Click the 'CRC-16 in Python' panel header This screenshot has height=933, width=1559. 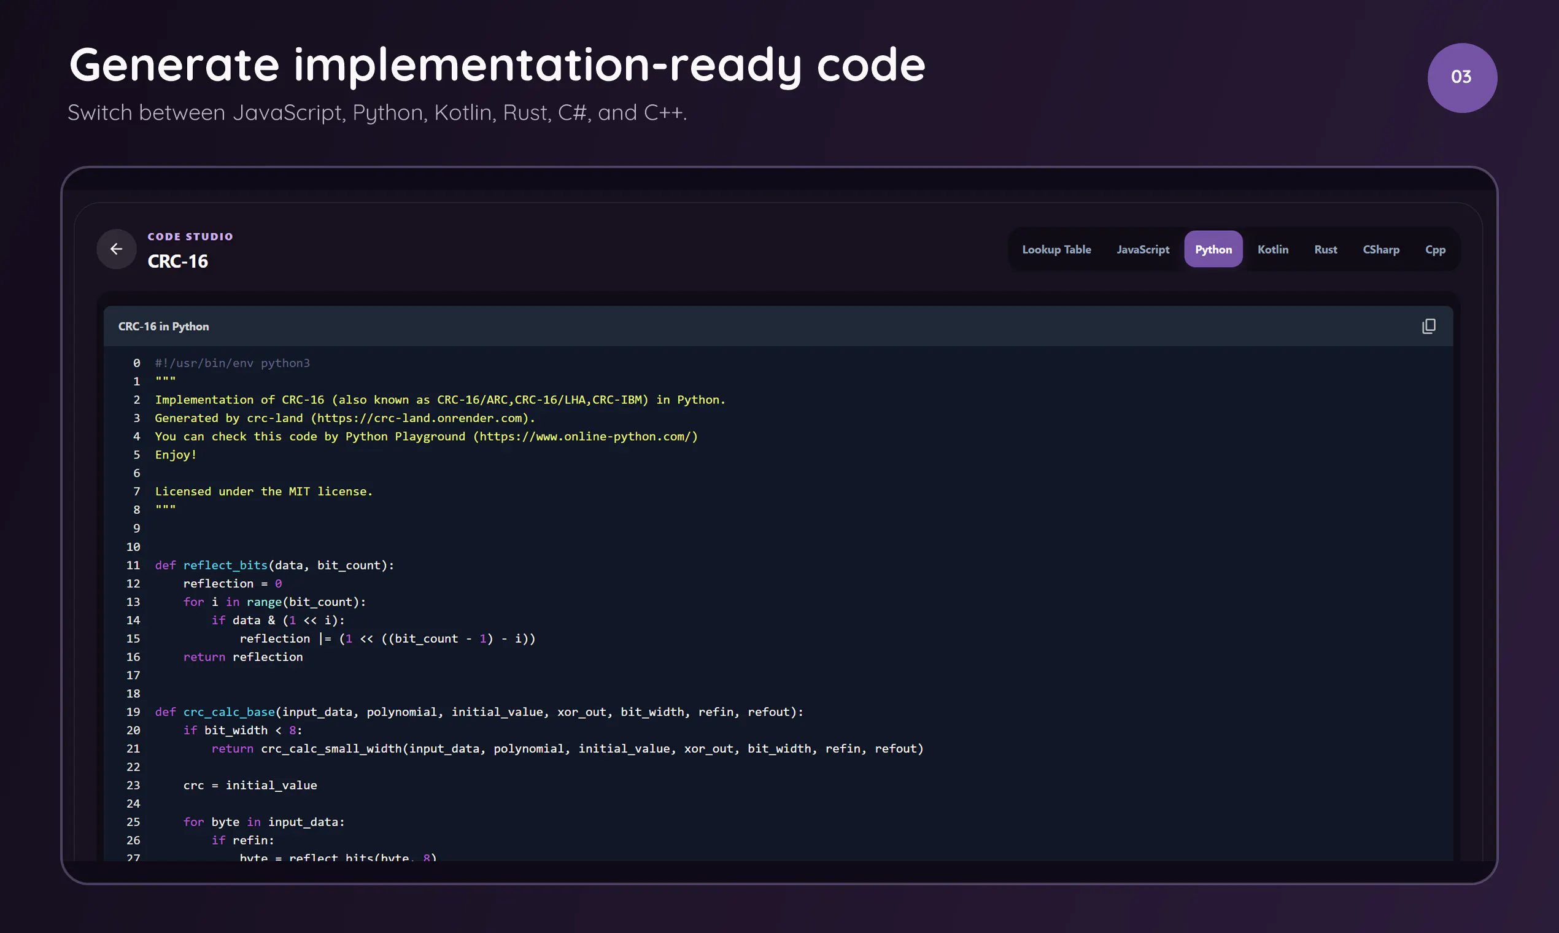(163, 327)
